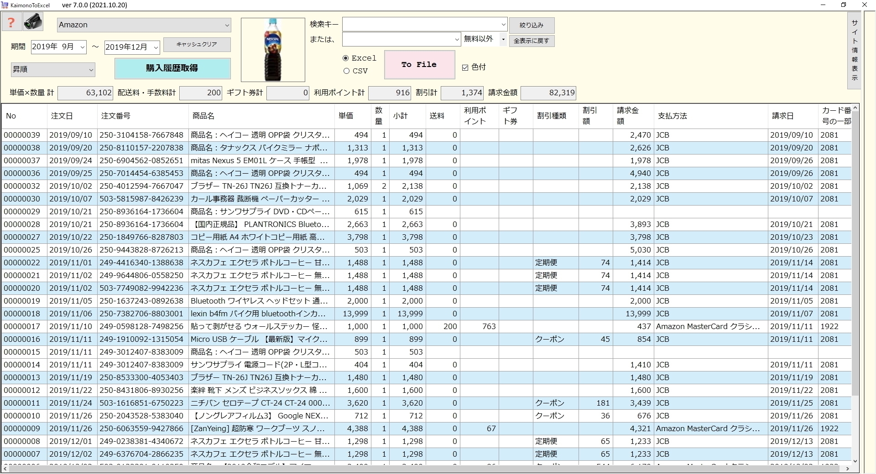Click the 購入履歴取得 button
Viewport: 876px width, 474px height.
[172, 68]
